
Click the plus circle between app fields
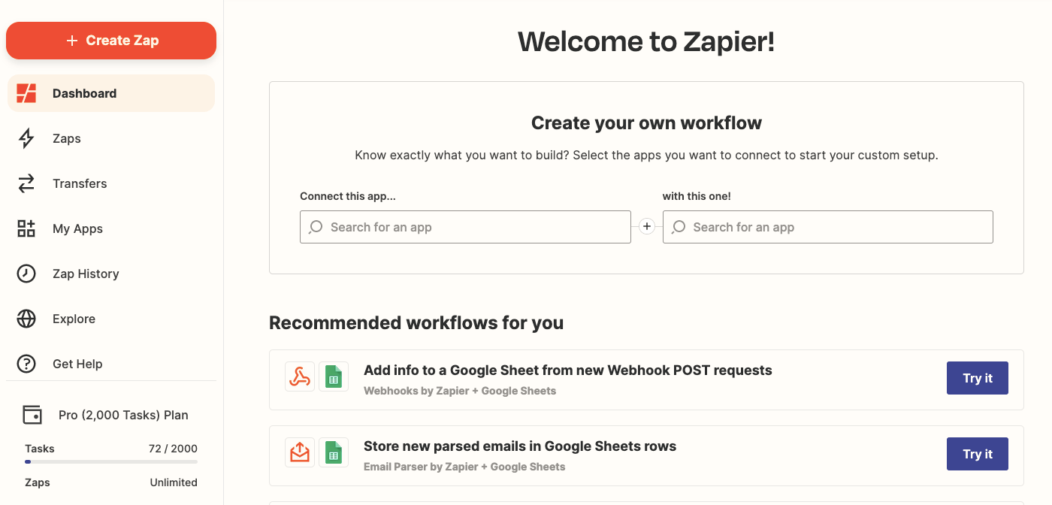pos(647,227)
